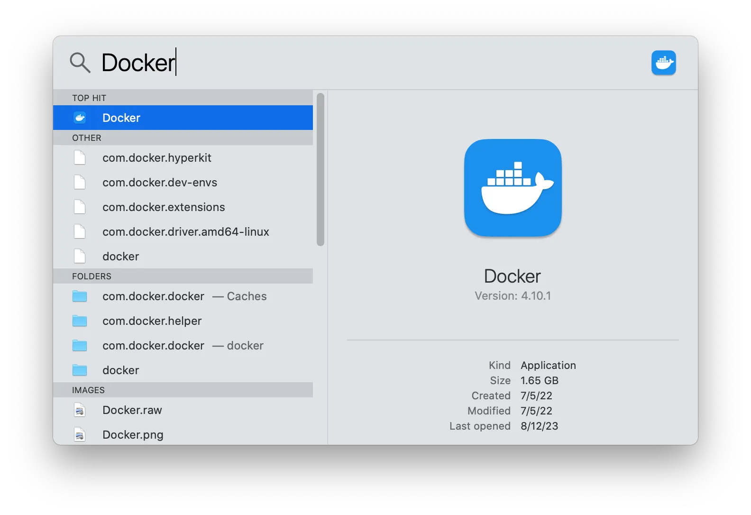751x515 pixels.
Task: Select the com.docker.hyperkit file icon
Action: click(80, 157)
